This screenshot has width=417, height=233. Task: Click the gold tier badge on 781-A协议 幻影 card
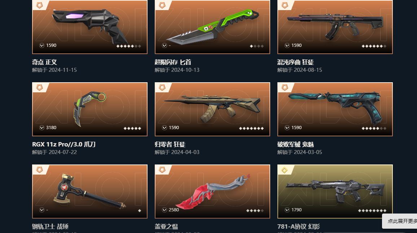click(285, 170)
